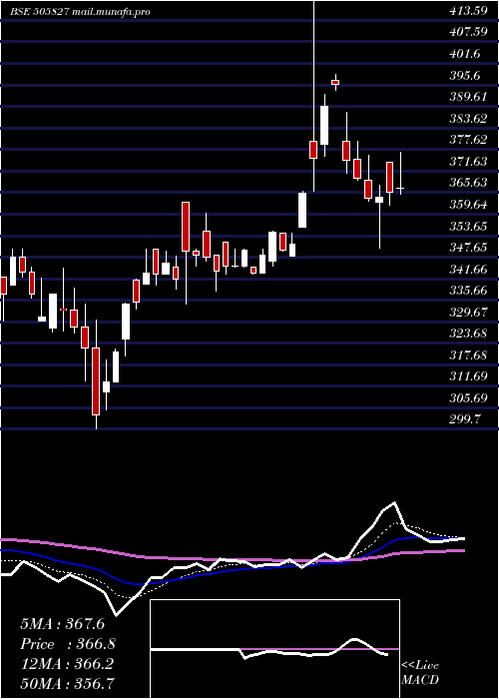Select the 383.62 price axis label
The image size is (499, 699).
tap(468, 119)
